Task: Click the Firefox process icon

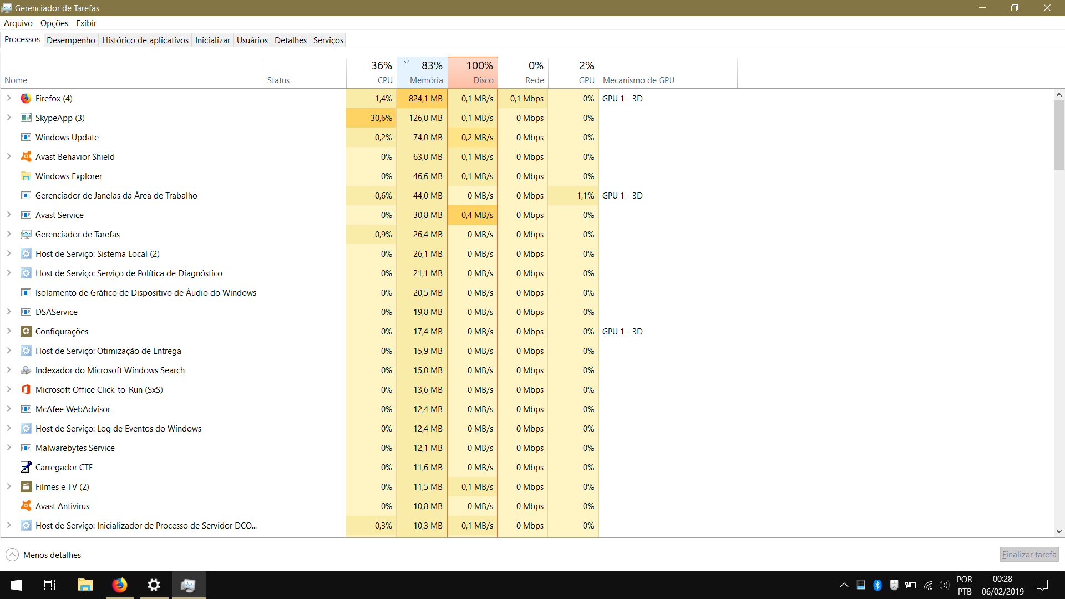Action: (26, 98)
